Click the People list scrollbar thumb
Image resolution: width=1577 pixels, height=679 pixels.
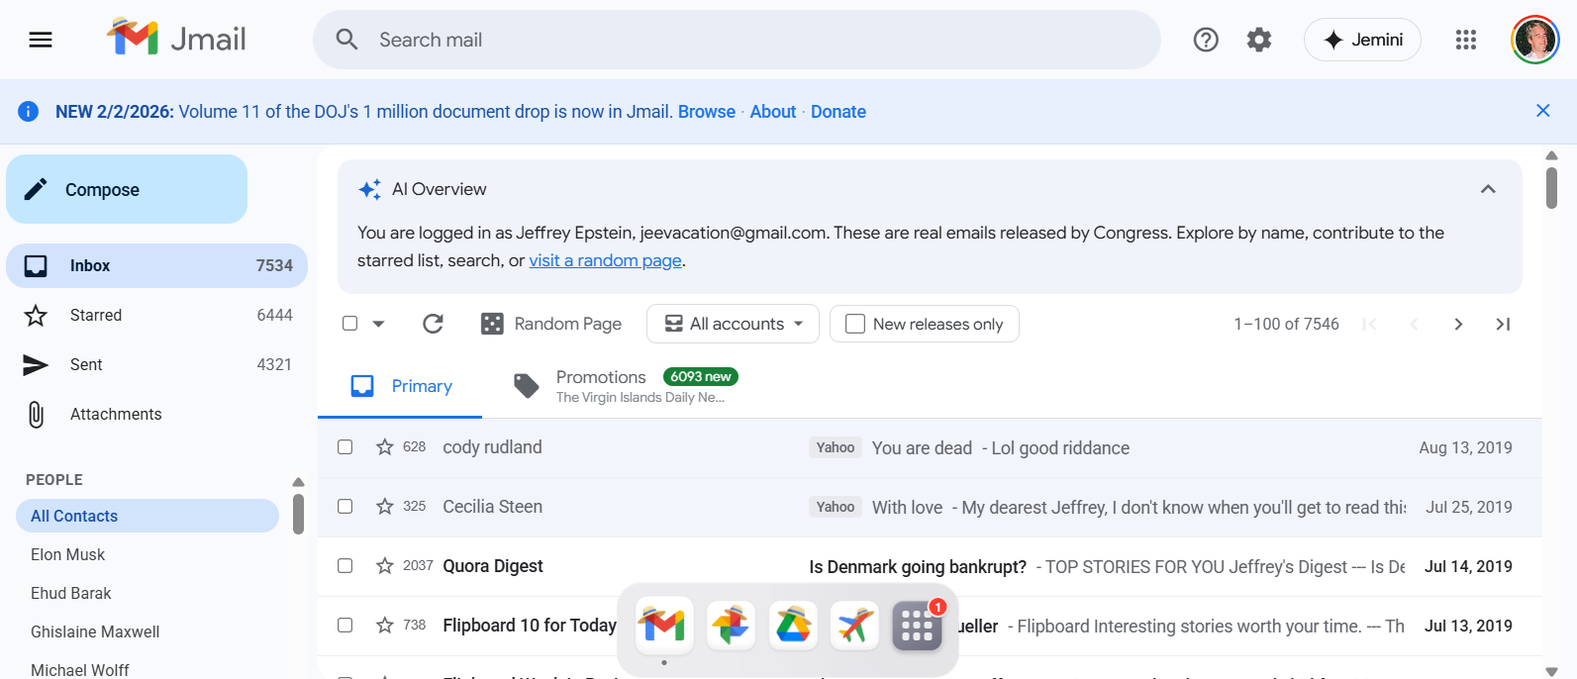pyautogui.click(x=298, y=514)
